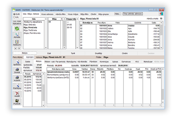Click the Aprēķins calculation icon
Image resolution: width=176 pixels, height=117 pixels.
[x=17, y=63]
